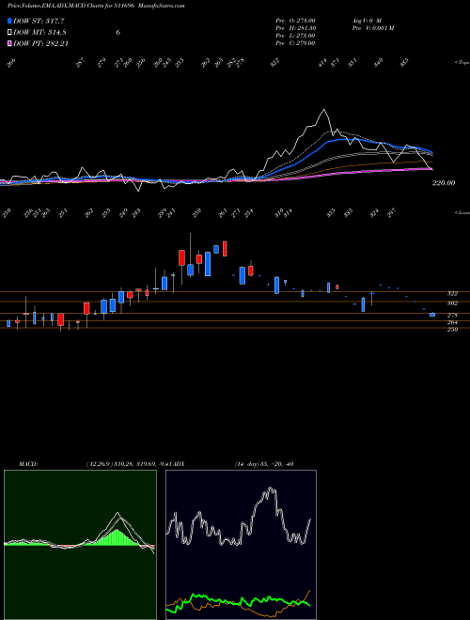This screenshot has height=620, width=470.
Task: Click the 351 label in Tops row
Action: click(352, 63)
